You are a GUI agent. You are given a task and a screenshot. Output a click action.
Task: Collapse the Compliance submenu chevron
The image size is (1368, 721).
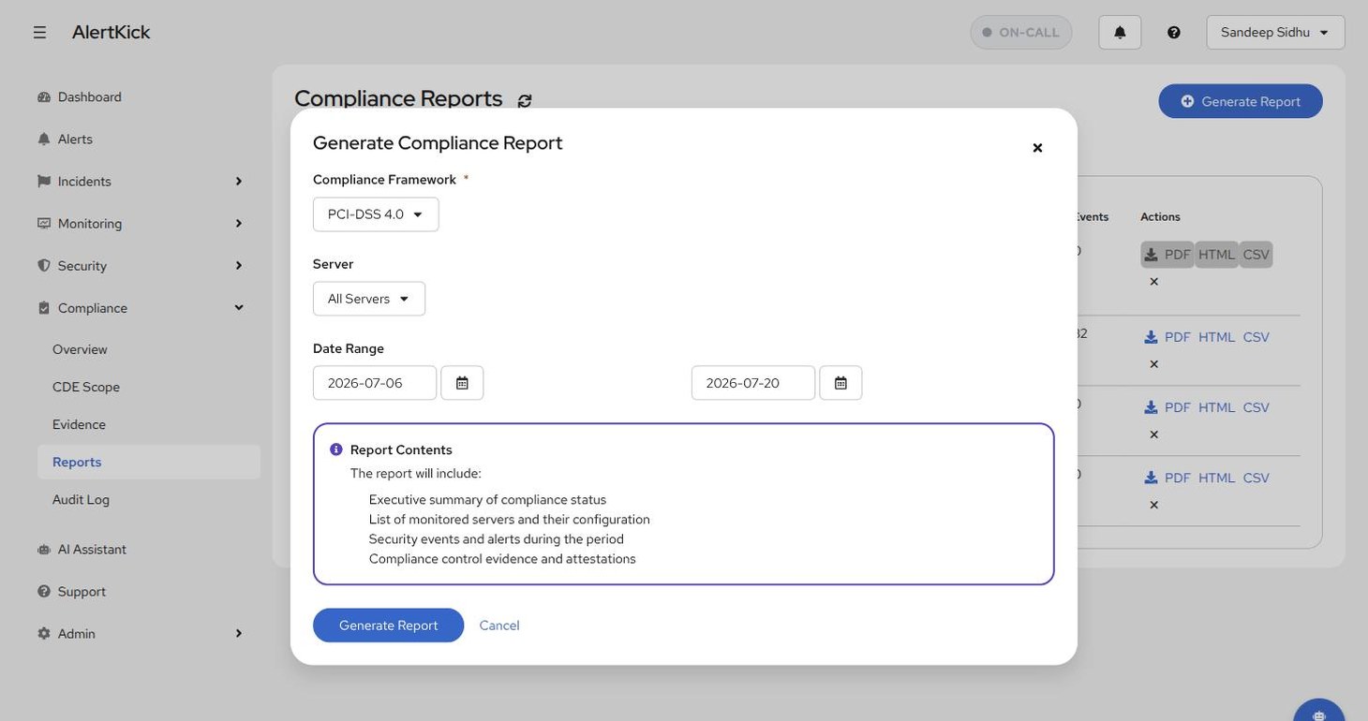pos(238,308)
